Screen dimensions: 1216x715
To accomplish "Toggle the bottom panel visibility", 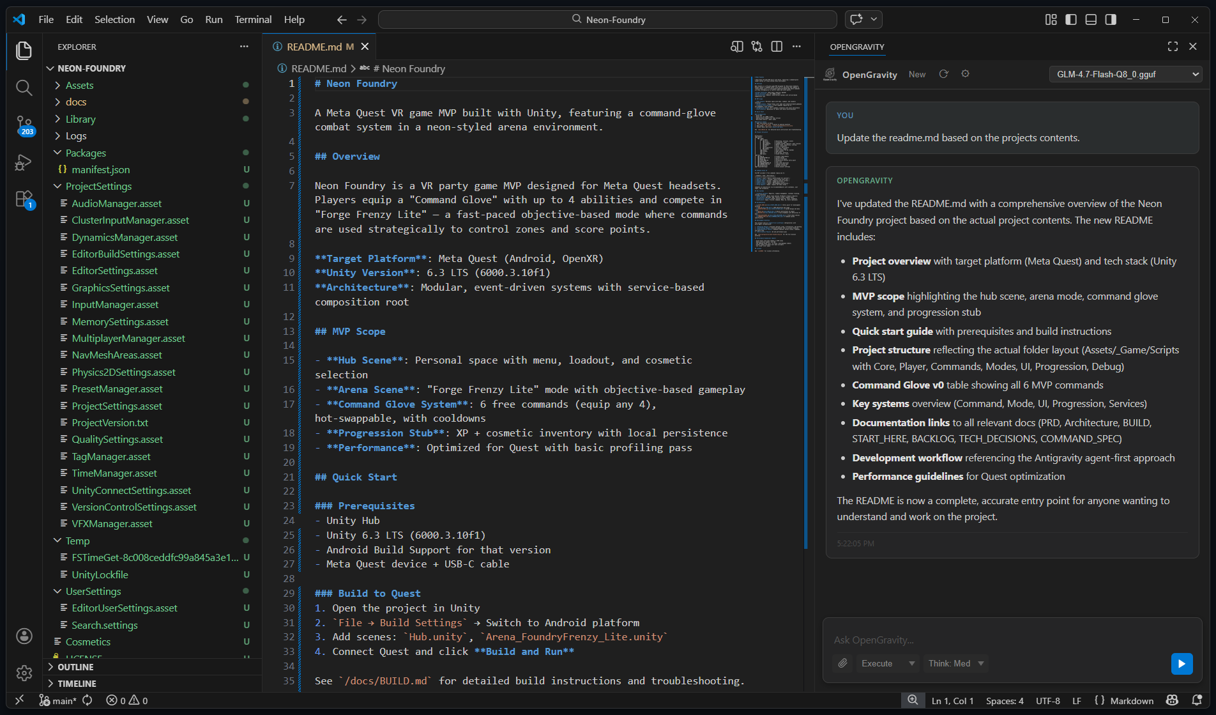I will pos(1090,19).
